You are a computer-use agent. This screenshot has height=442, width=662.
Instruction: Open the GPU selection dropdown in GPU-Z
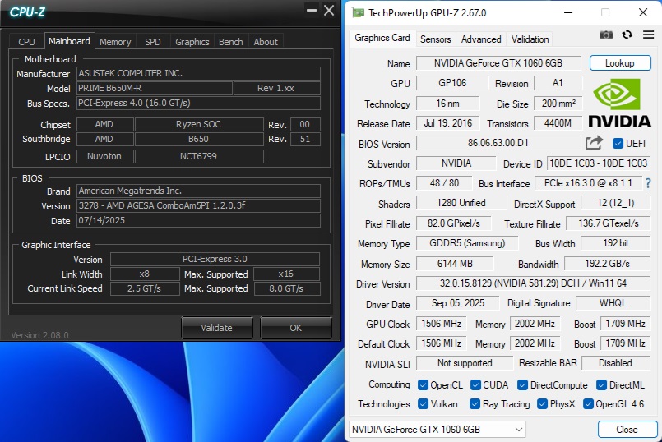(437, 430)
